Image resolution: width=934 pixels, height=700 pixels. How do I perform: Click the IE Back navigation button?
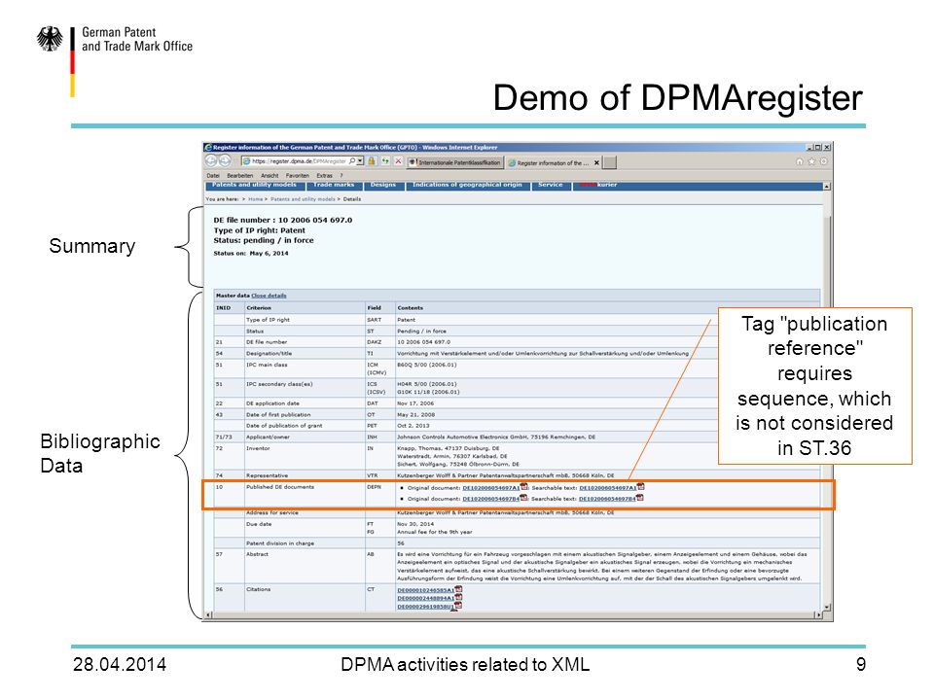pos(211,160)
